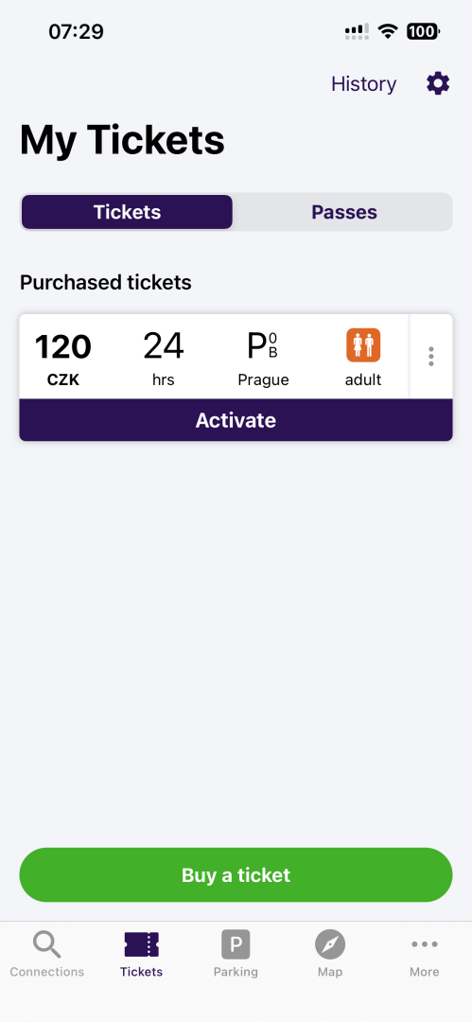472x1022 pixels.
Task: Tap the Wi-Fi status icon
Action: pos(389,30)
